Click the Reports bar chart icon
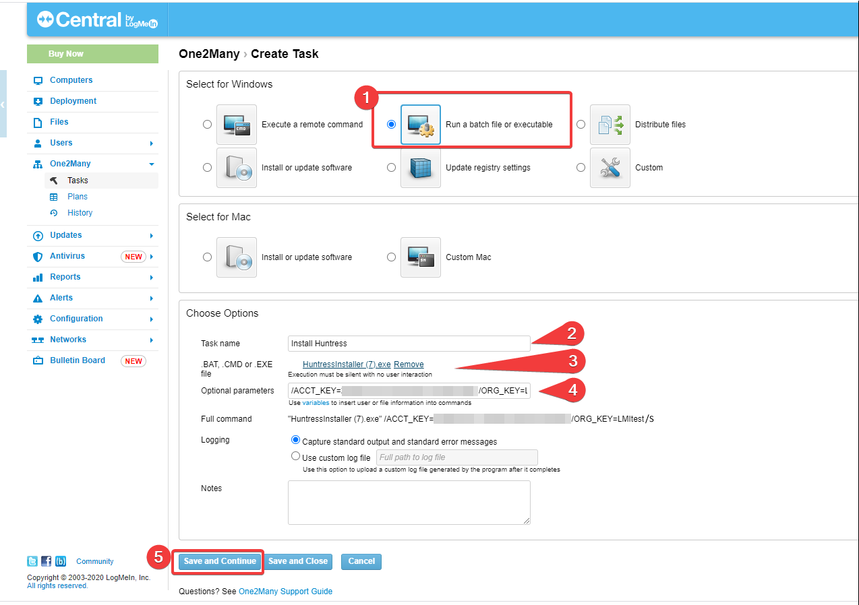This screenshot has height=605, width=859. pyautogui.click(x=38, y=278)
